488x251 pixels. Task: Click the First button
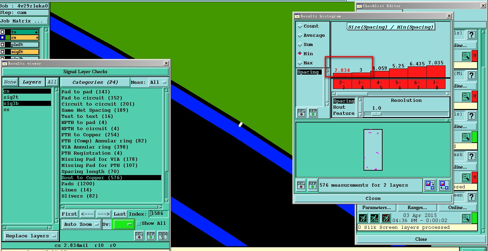click(69, 214)
